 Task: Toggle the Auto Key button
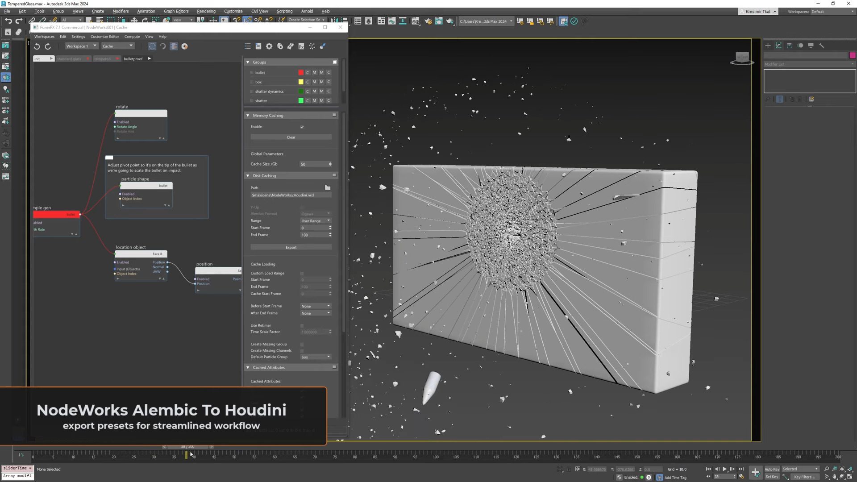point(772,469)
